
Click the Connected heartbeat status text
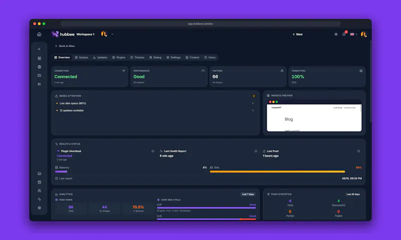coord(65,156)
